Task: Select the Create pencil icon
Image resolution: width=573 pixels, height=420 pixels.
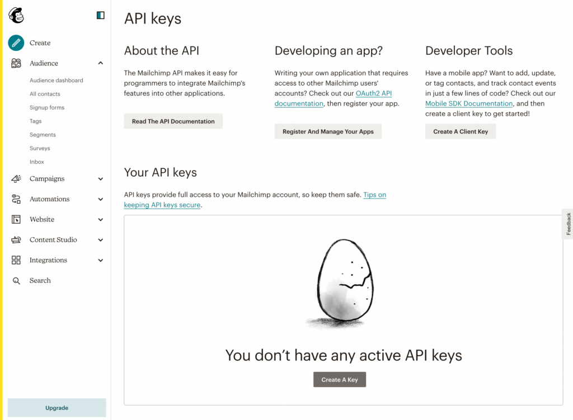Action: (15, 43)
